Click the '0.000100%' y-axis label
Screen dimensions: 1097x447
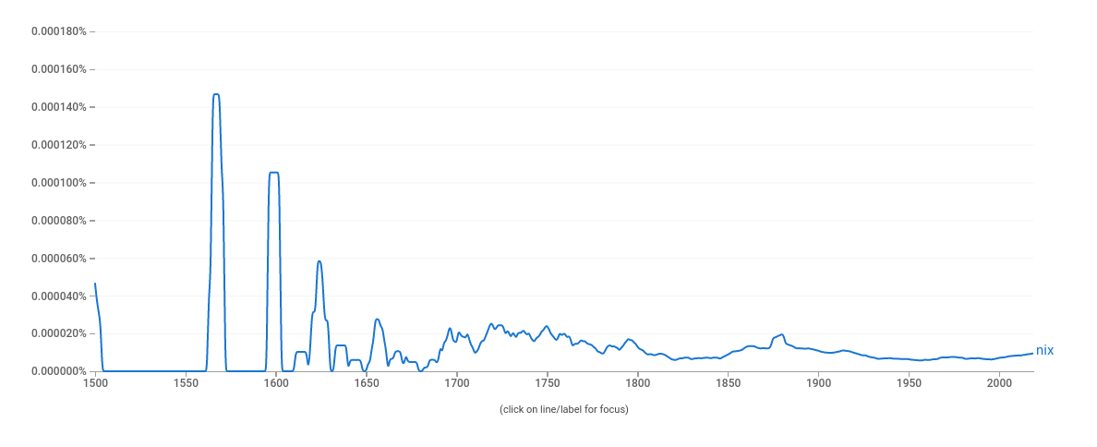point(59,183)
